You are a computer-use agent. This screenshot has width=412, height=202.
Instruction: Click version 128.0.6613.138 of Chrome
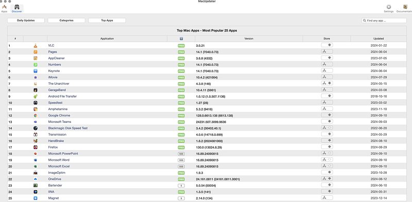[214, 116]
